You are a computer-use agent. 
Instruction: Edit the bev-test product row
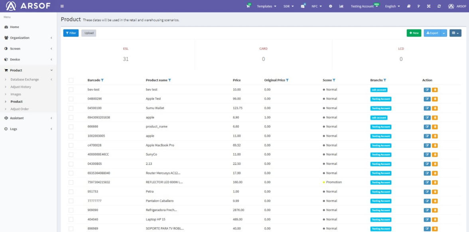tap(427, 90)
